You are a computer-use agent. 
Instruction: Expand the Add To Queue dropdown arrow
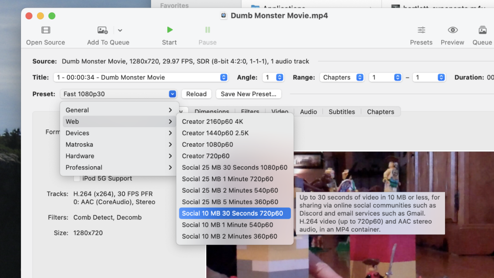point(120,30)
